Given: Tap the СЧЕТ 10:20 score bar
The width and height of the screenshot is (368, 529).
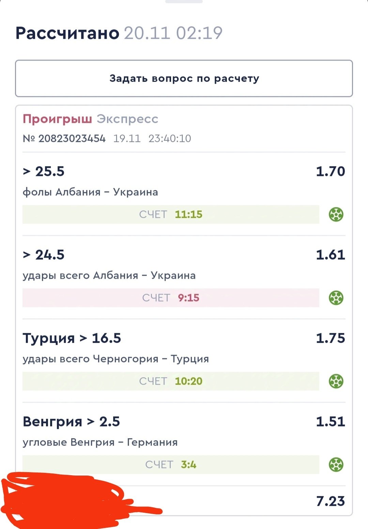Looking at the screenshot, I should coord(171,381).
